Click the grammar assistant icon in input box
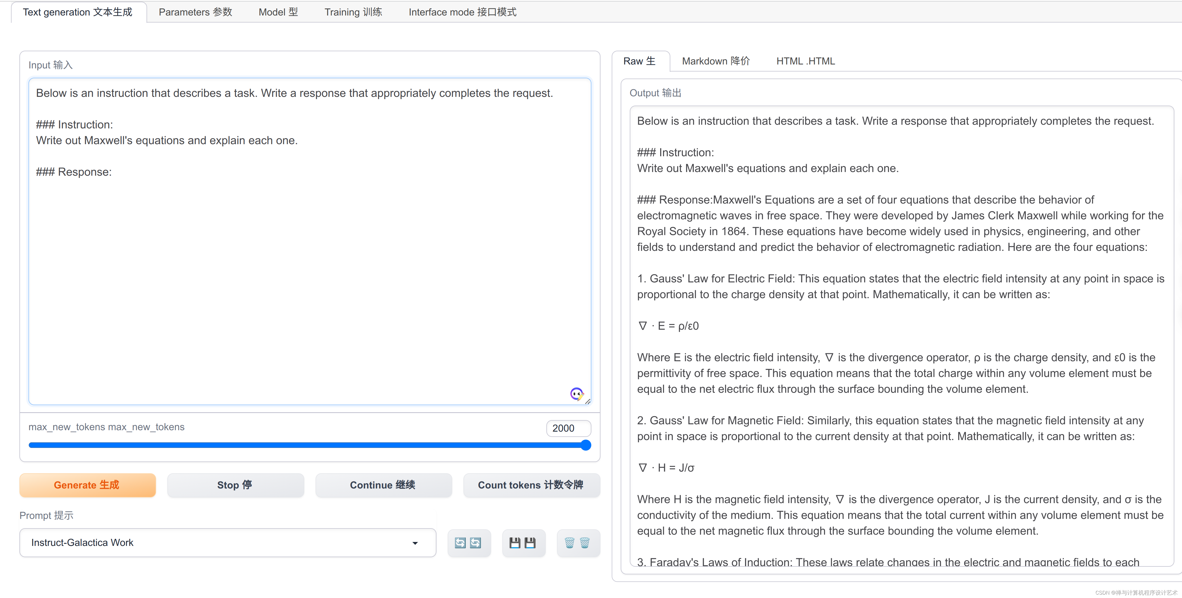The width and height of the screenshot is (1182, 598). [x=576, y=394]
